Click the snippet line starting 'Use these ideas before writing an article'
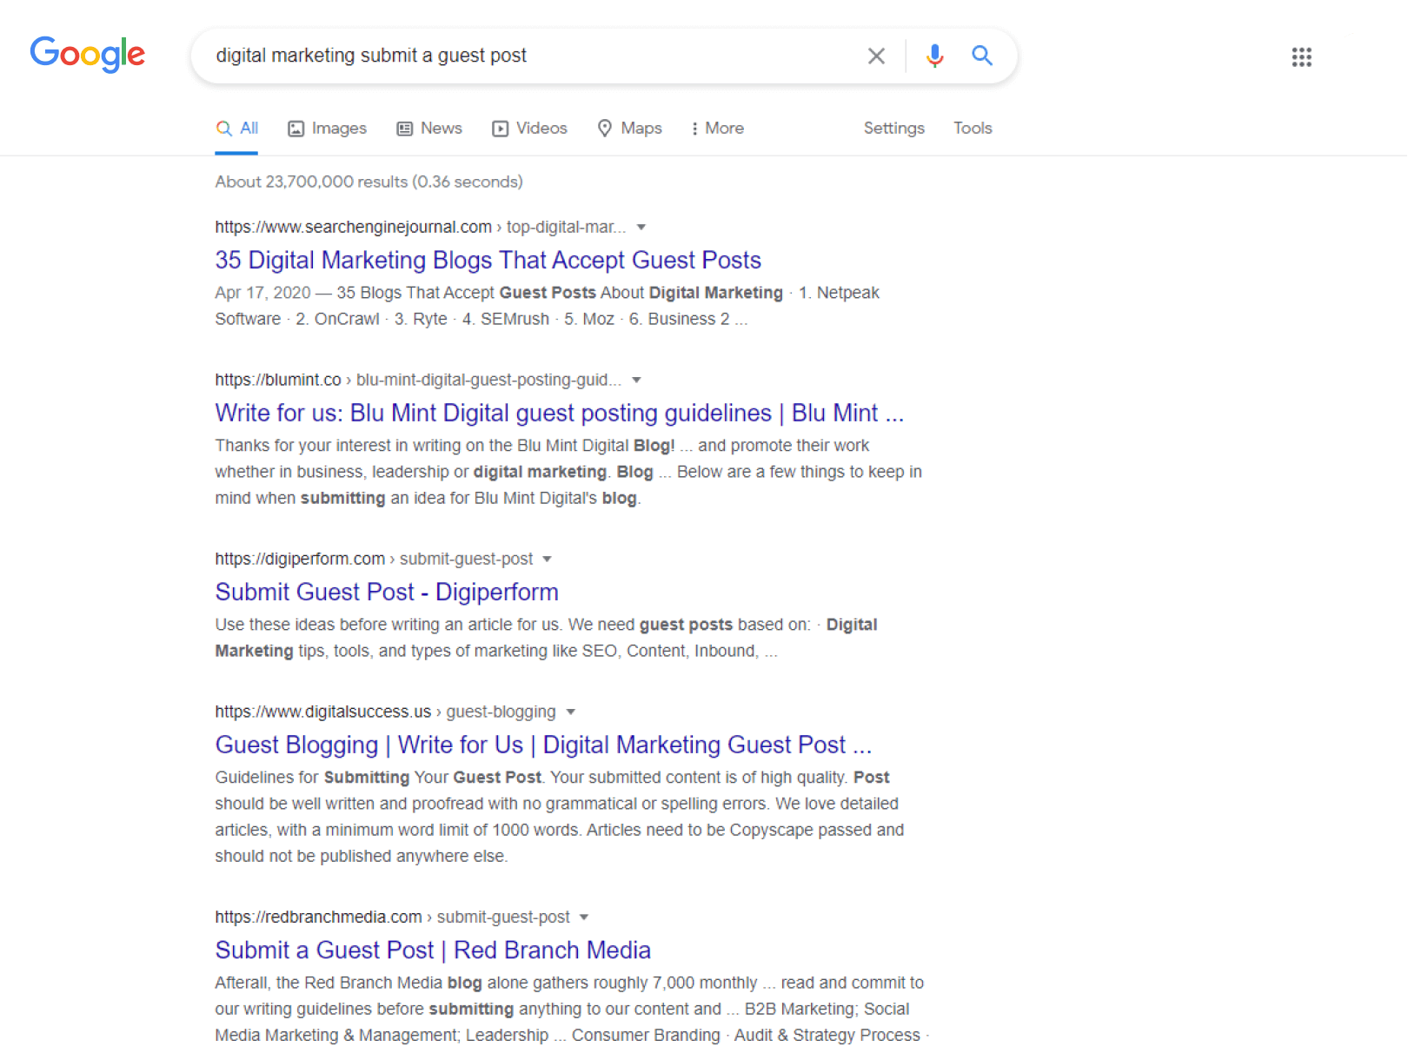1408x1053 pixels. coord(546,625)
